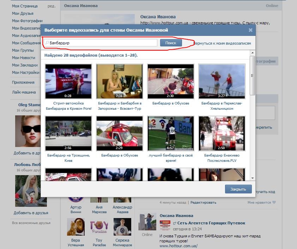Open Мои Группы in left menu
The image size is (297, 249).
[x=23, y=50]
